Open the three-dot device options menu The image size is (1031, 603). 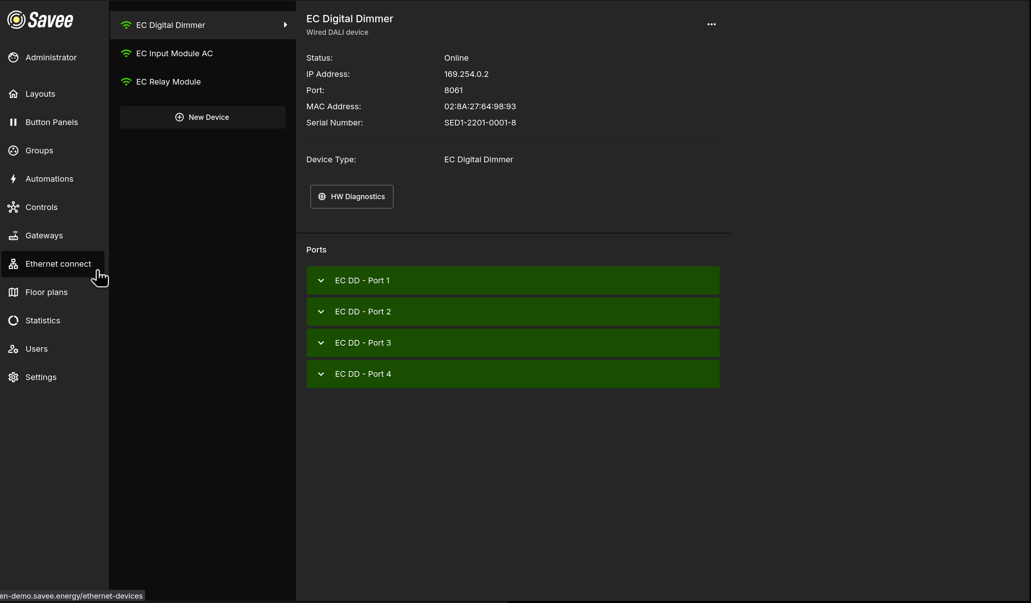pos(711,25)
